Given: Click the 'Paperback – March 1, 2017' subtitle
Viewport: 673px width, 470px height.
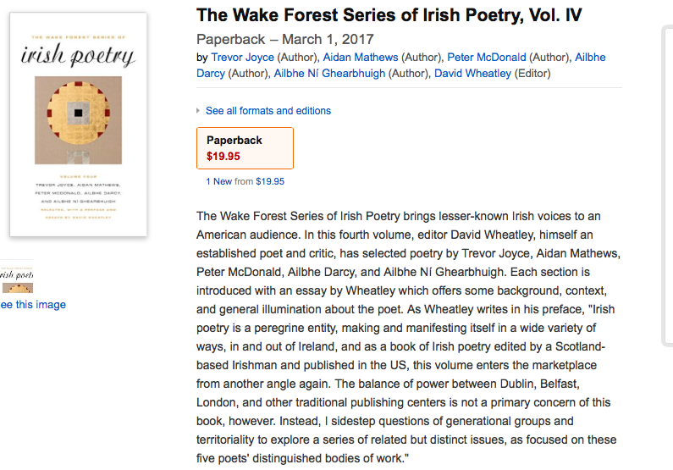Looking at the screenshot, I should pyautogui.click(x=284, y=39).
